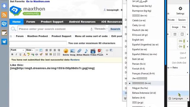Open Maxthon Product breadcrumb link

pos(38,36)
